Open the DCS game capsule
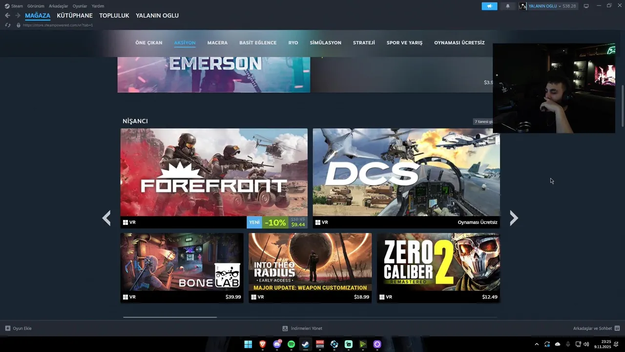The image size is (625, 352). (x=406, y=178)
